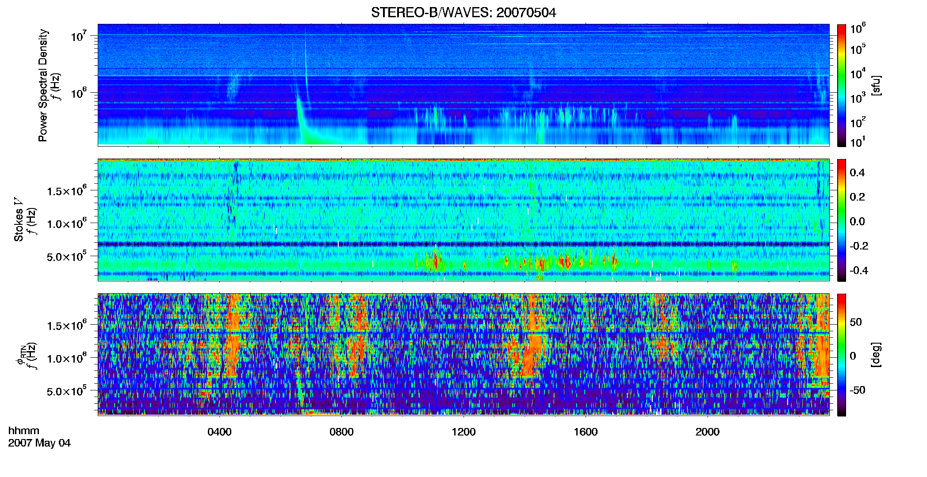Screen dimensions: 927x477
Task: Click the 10^5 label on the sfu color bar
Action: point(858,49)
